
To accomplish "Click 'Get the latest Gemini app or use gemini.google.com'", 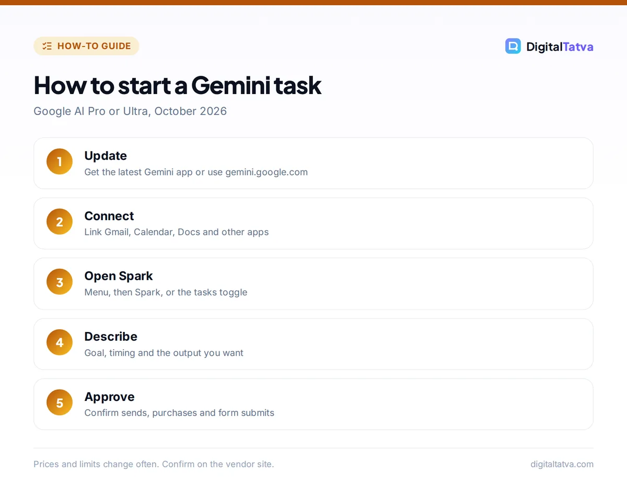I will (x=196, y=172).
